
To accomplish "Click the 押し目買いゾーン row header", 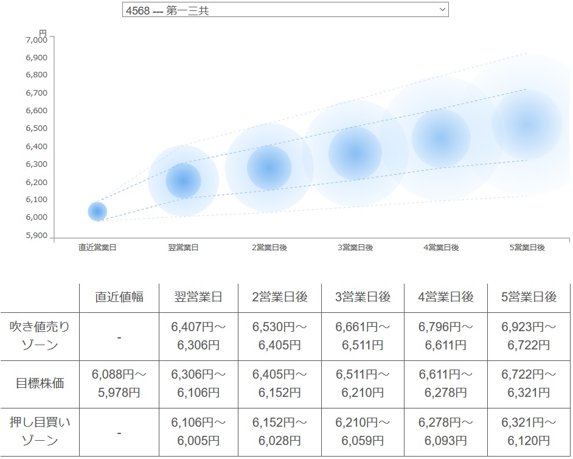I will click(x=40, y=432).
